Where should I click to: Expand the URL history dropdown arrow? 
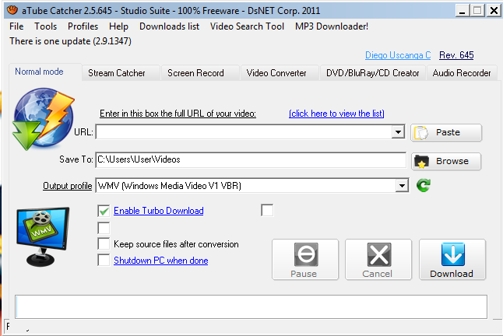[x=398, y=132]
